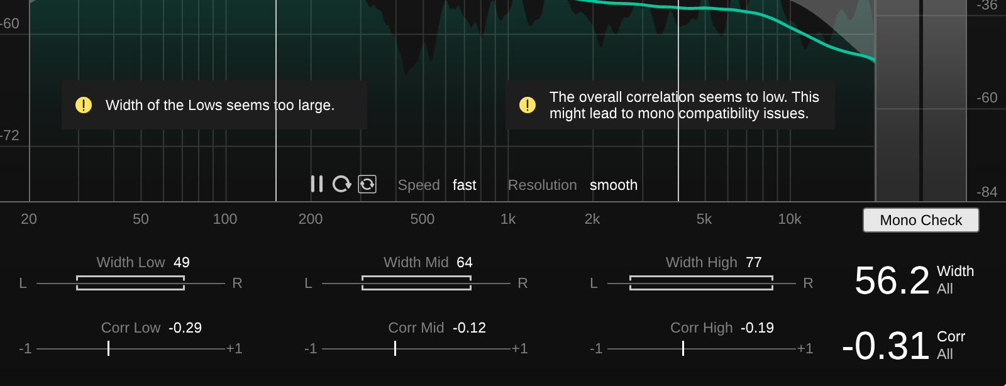The width and height of the screenshot is (1006, 386).
Task: Click the Corr Mid correlation indicator
Action: pyautogui.click(x=395, y=348)
